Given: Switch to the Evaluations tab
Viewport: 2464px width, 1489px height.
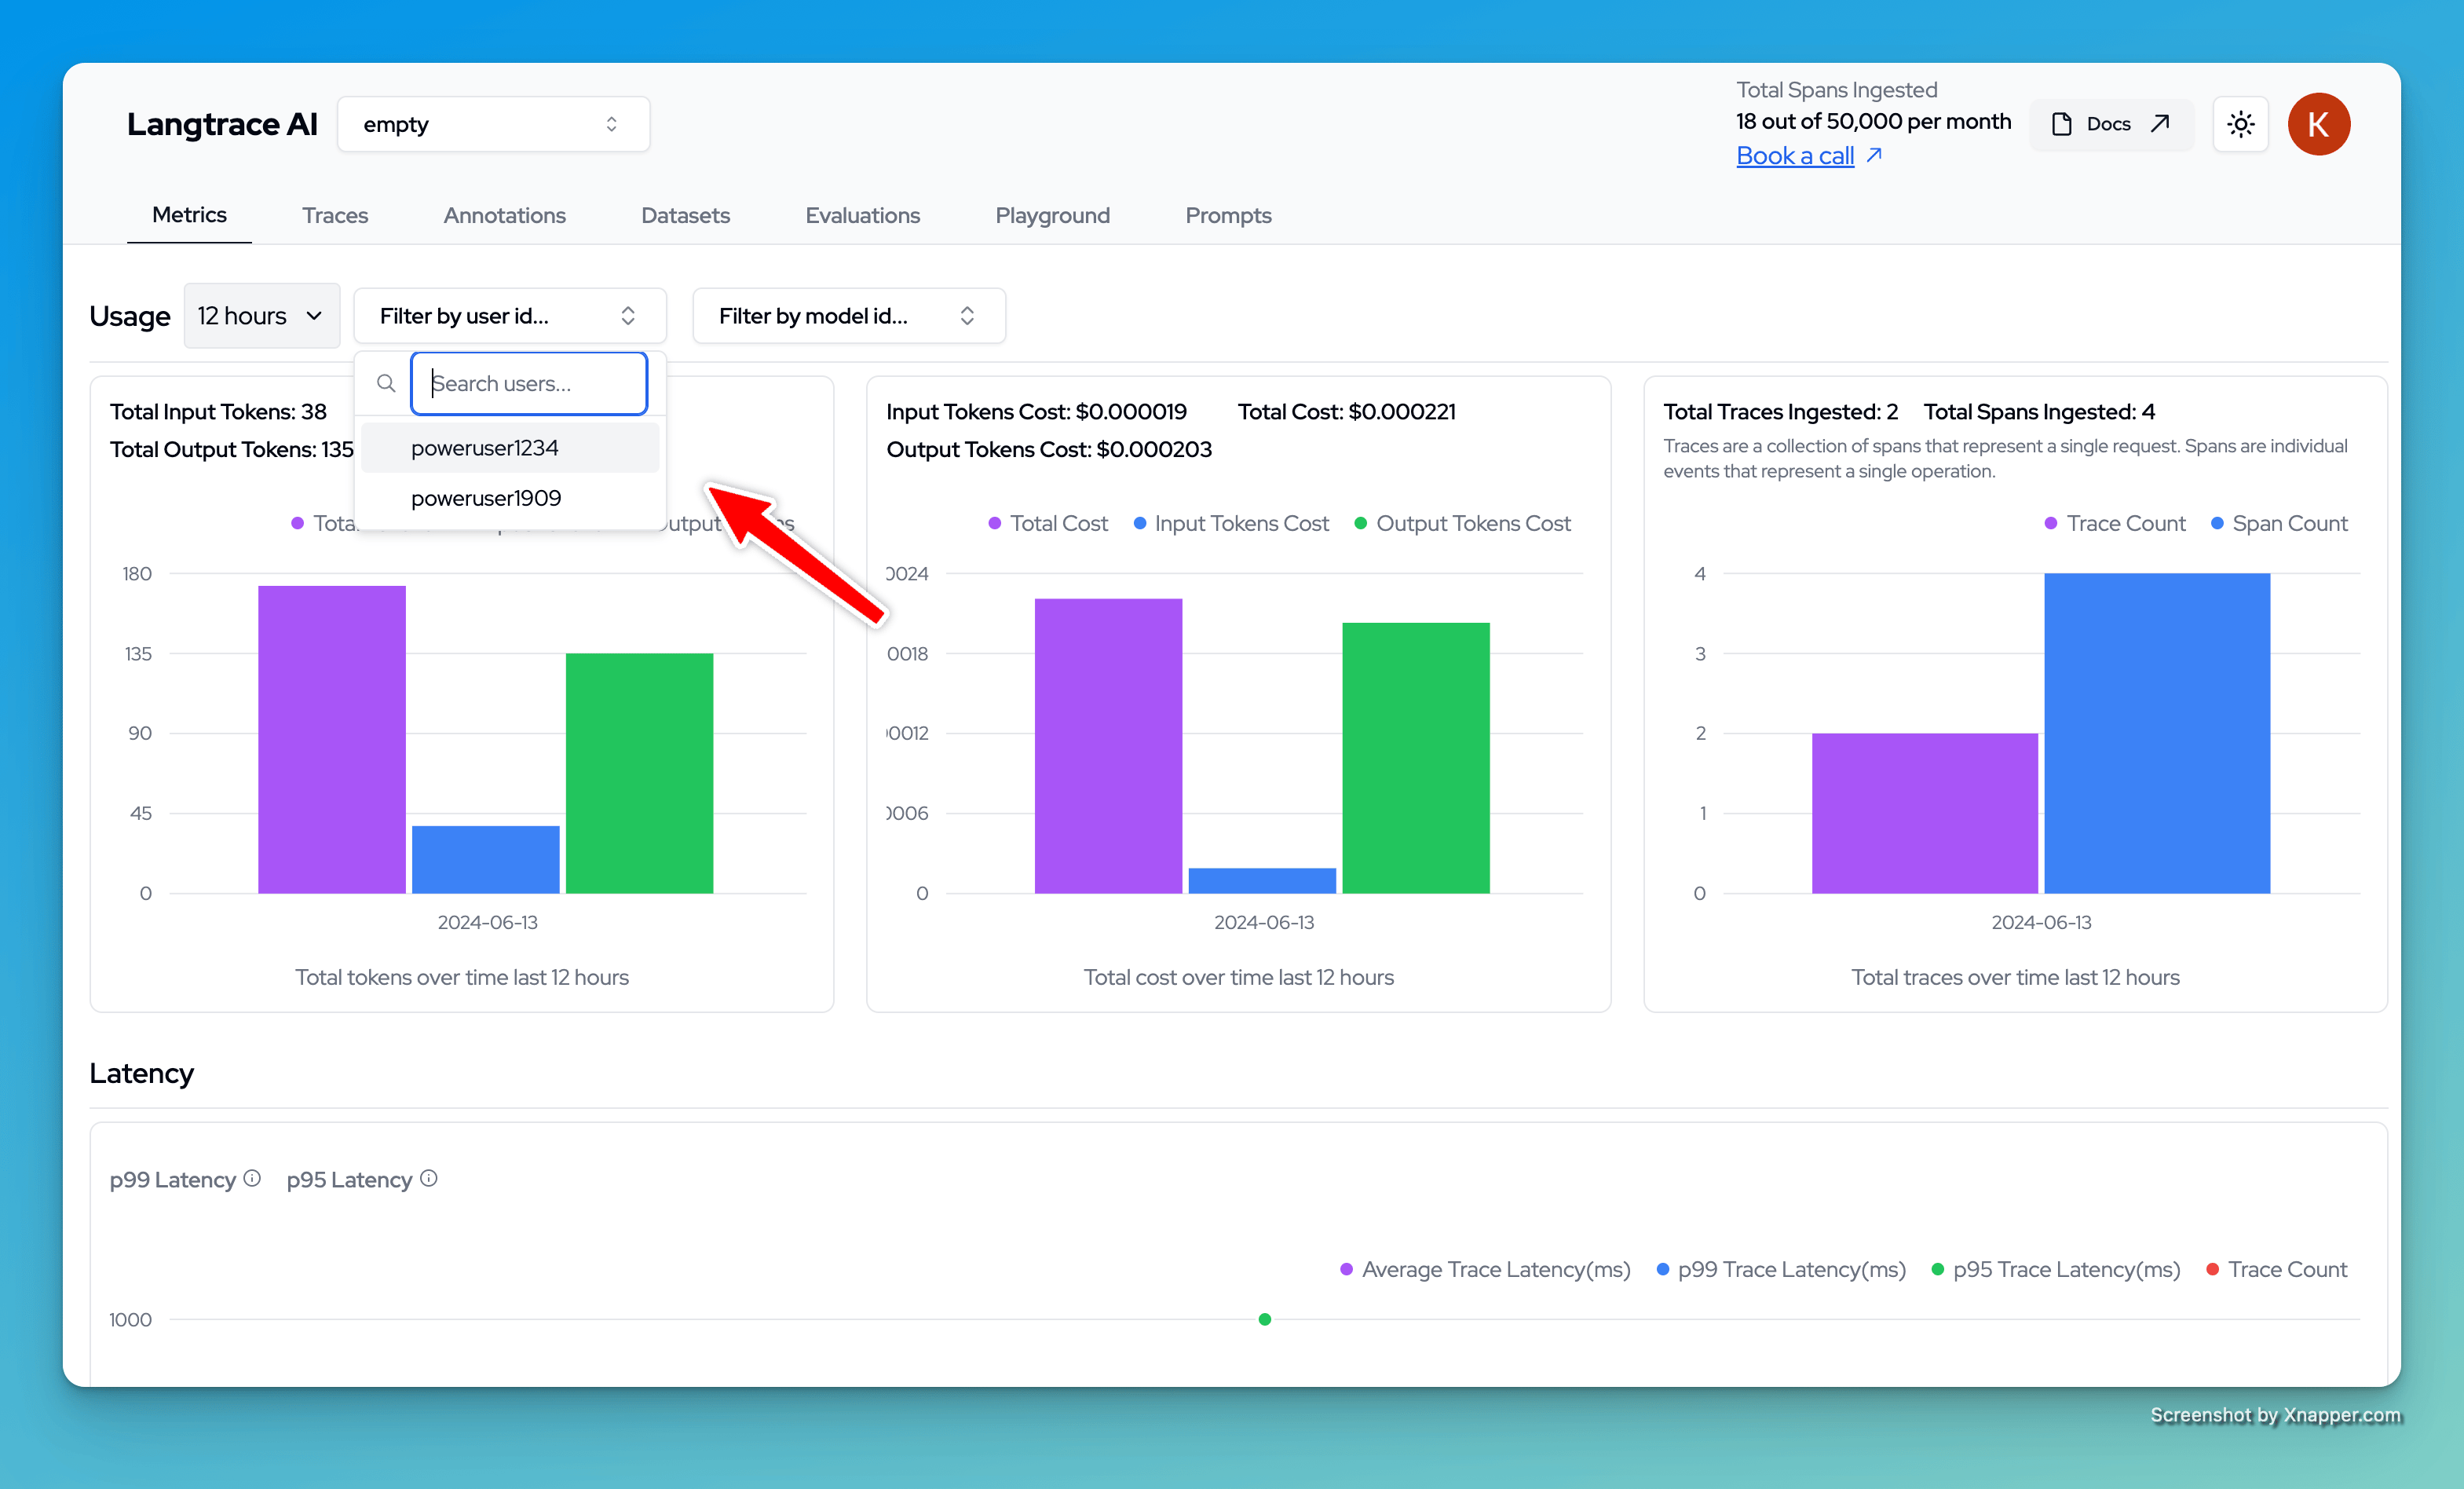Looking at the screenshot, I should point(862,215).
